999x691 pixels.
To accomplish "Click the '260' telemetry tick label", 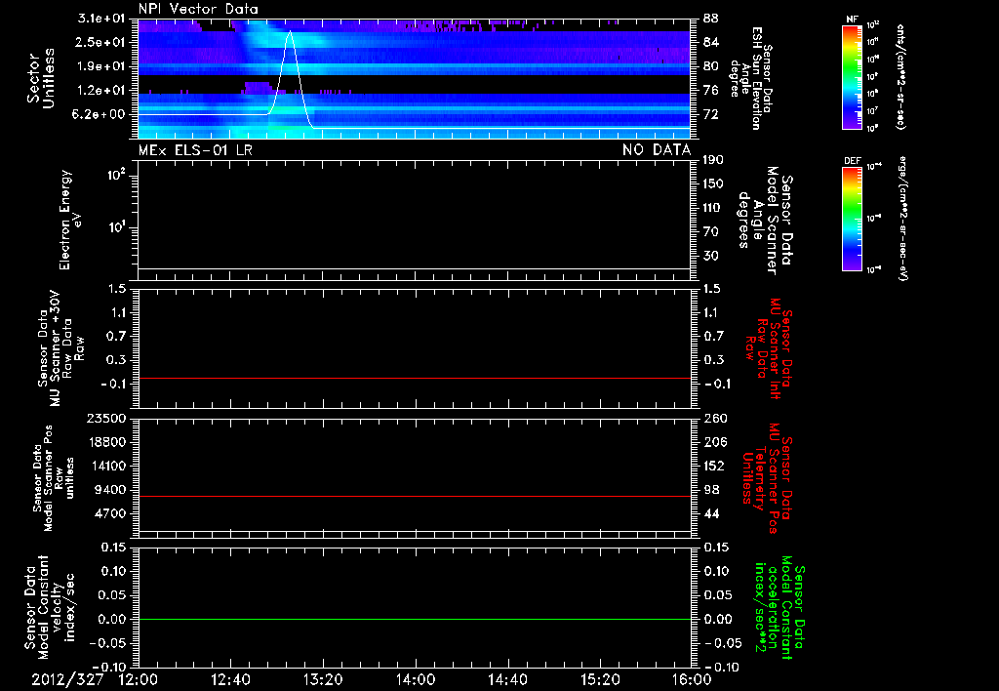I will (715, 418).
